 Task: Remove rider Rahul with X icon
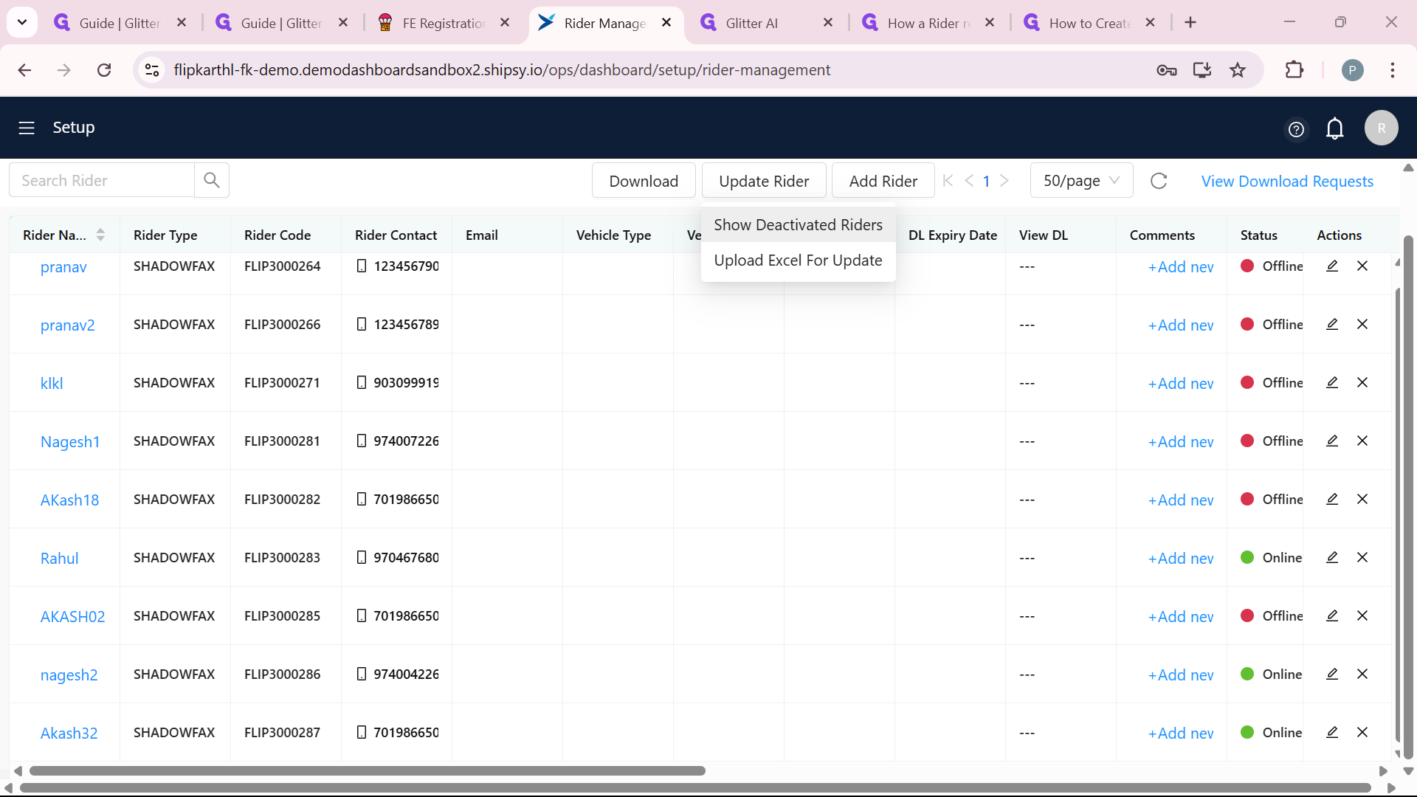click(1362, 557)
